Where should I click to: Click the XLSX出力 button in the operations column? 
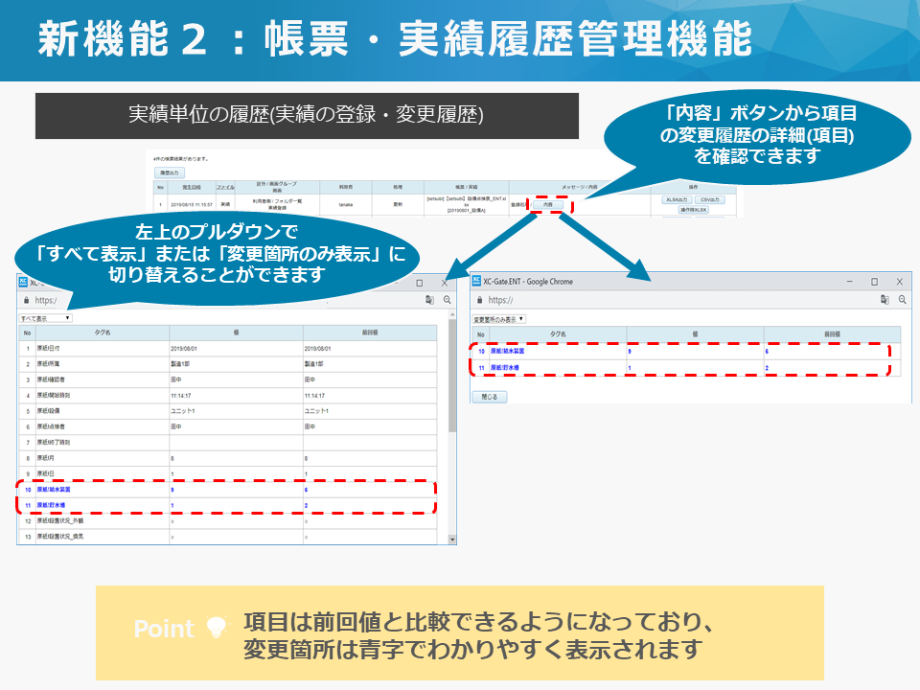pos(677,200)
